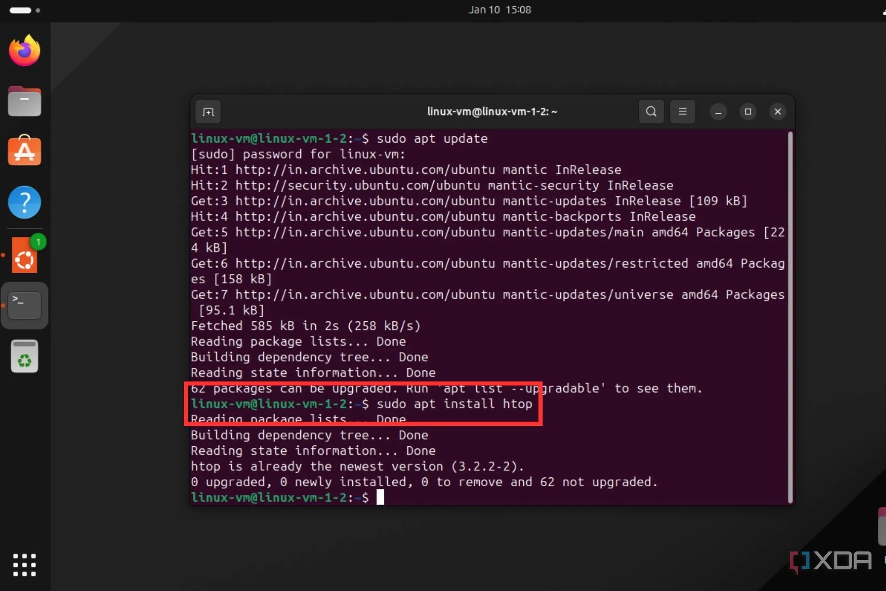This screenshot has width=886, height=591.
Task: Open Ubuntu App Center from the dock
Action: [24, 151]
